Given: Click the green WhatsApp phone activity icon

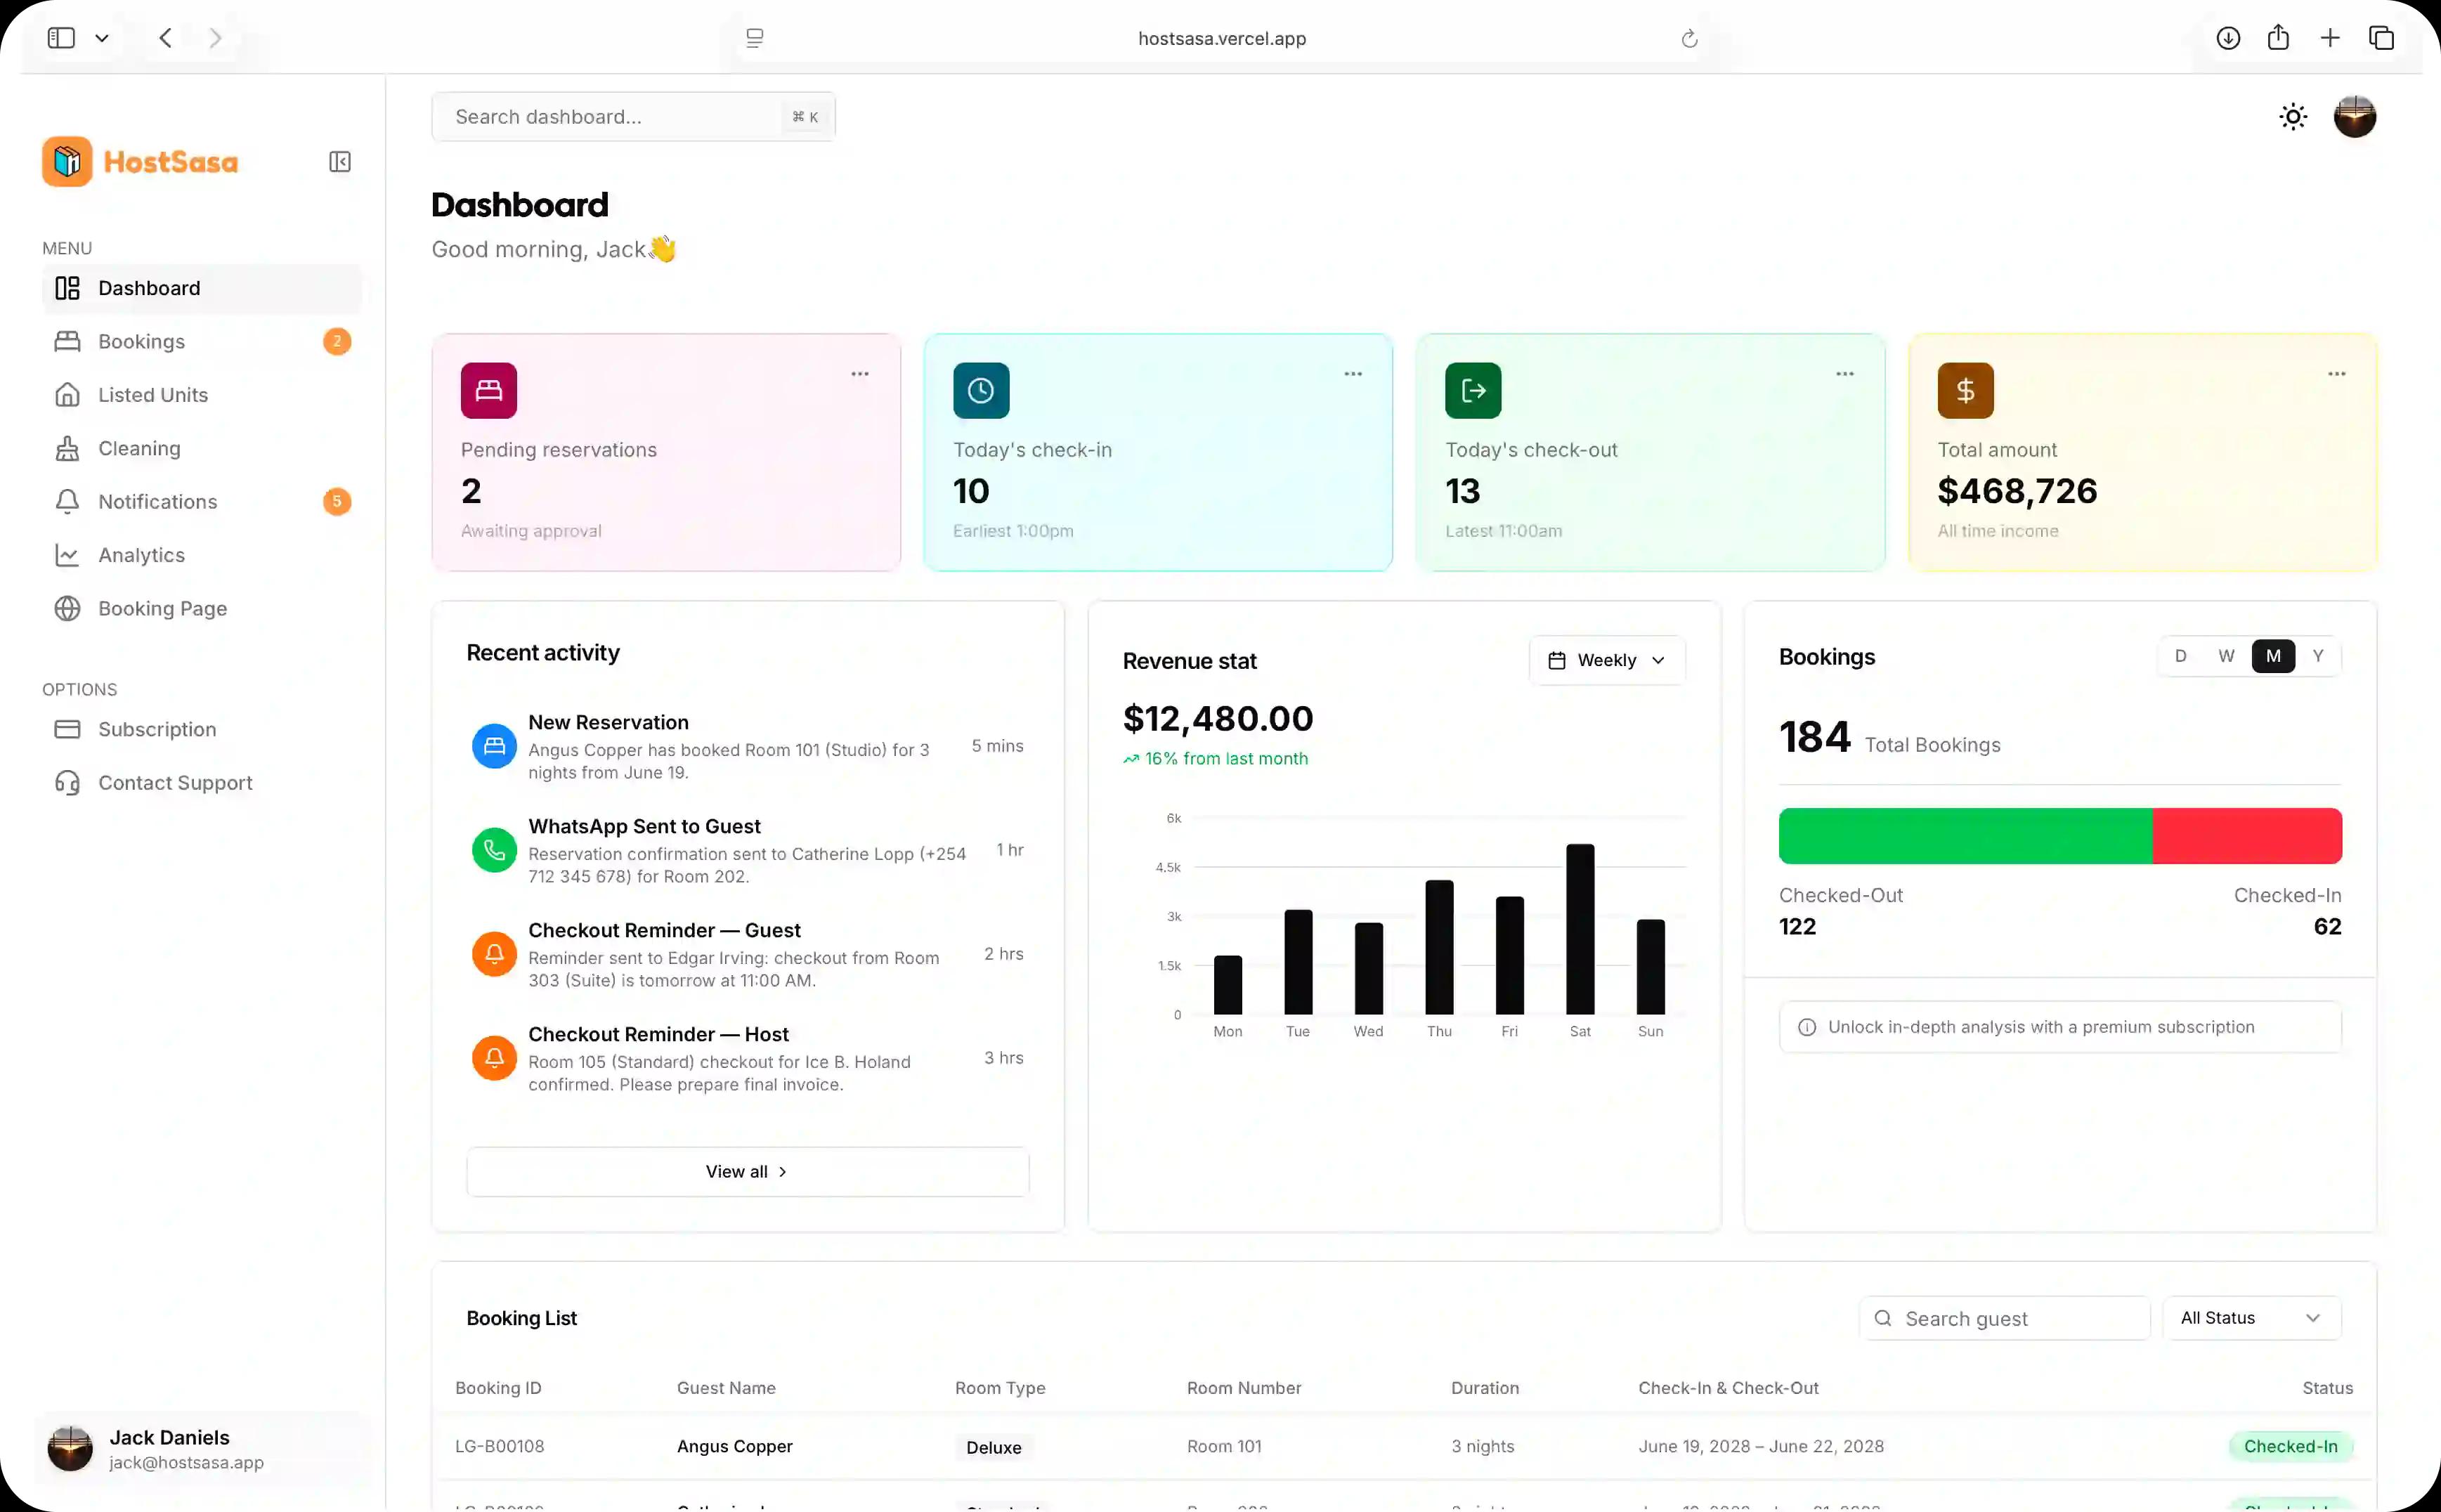Looking at the screenshot, I should (x=494, y=850).
